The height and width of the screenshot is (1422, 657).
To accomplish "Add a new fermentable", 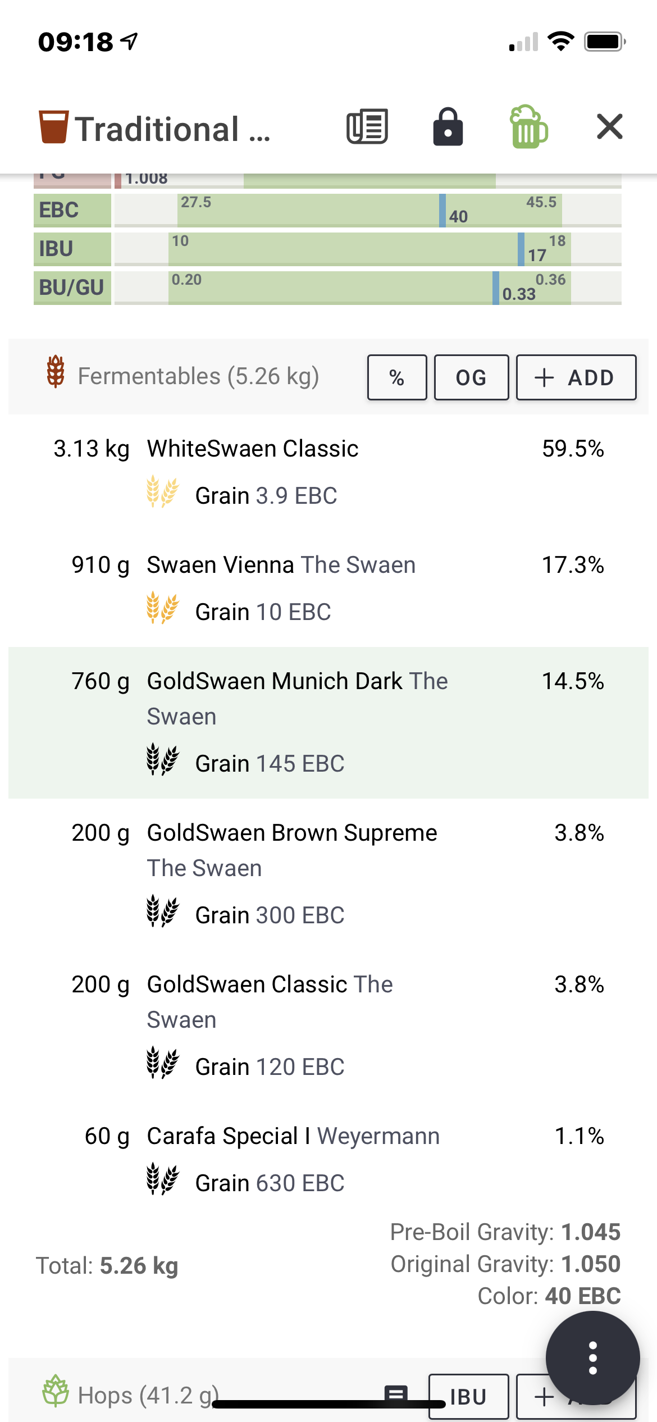I will click(x=576, y=377).
